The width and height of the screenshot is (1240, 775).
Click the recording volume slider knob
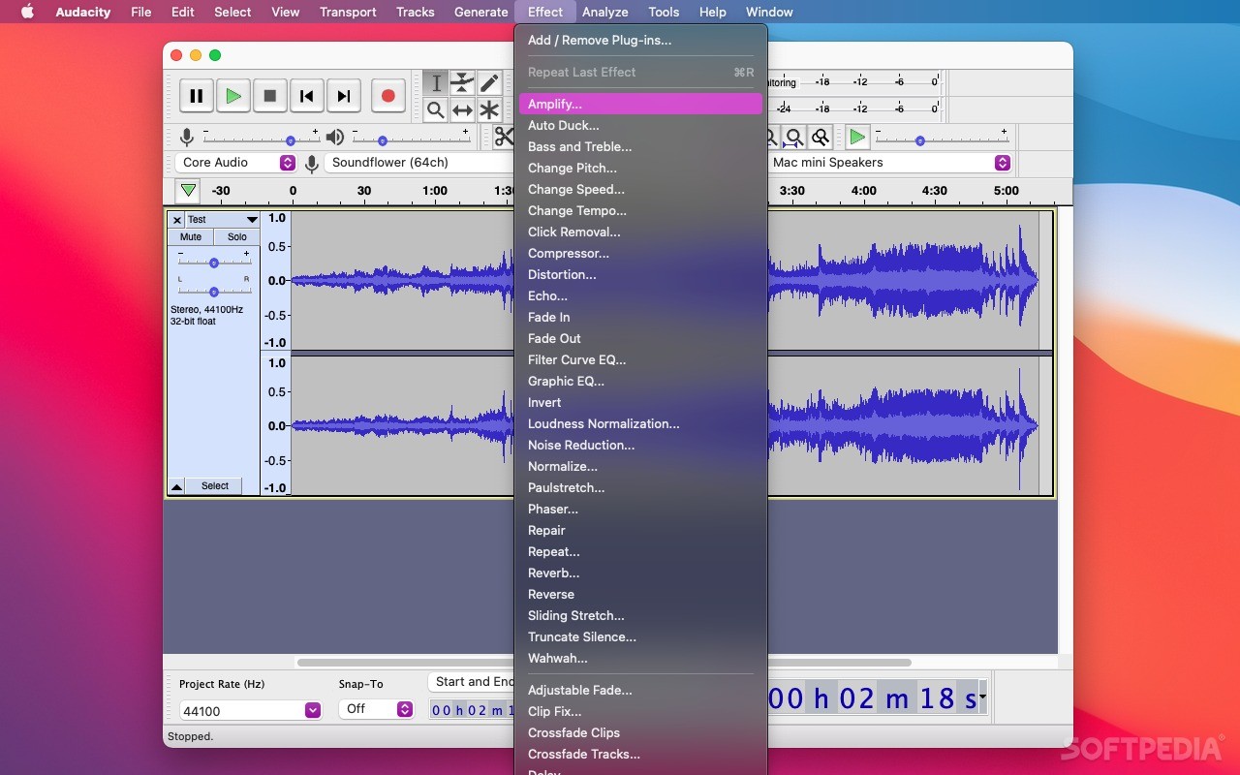click(290, 140)
